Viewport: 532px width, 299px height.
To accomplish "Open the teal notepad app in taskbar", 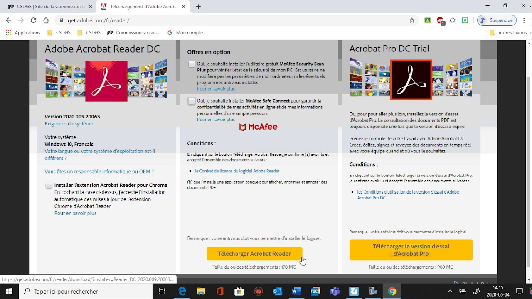I will (x=354, y=292).
